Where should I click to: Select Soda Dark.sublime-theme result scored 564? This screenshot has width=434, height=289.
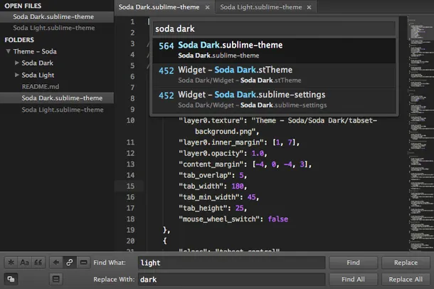pyautogui.click(x=274, y=51)
